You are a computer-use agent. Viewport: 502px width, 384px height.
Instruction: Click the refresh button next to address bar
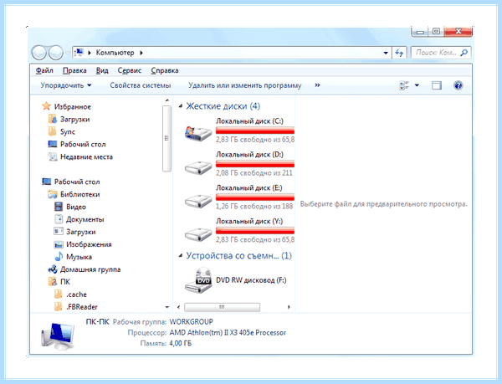tap(399, 53)
